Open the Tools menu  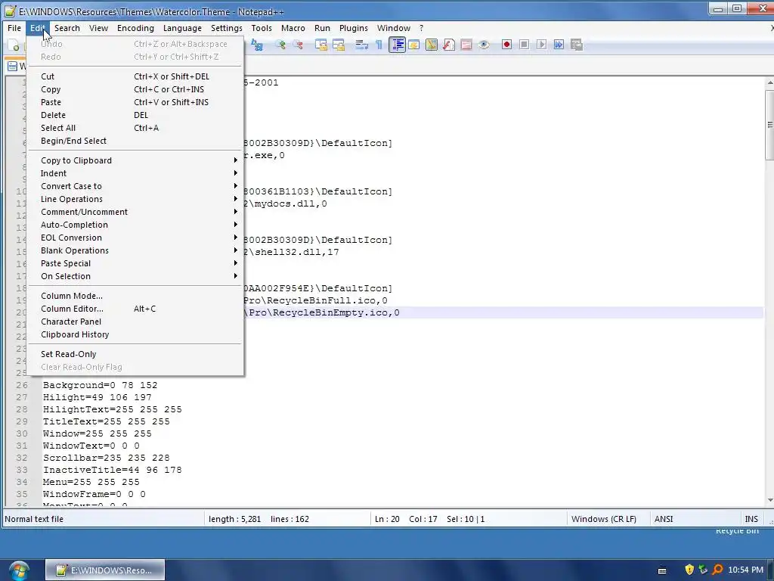point(262,28)
